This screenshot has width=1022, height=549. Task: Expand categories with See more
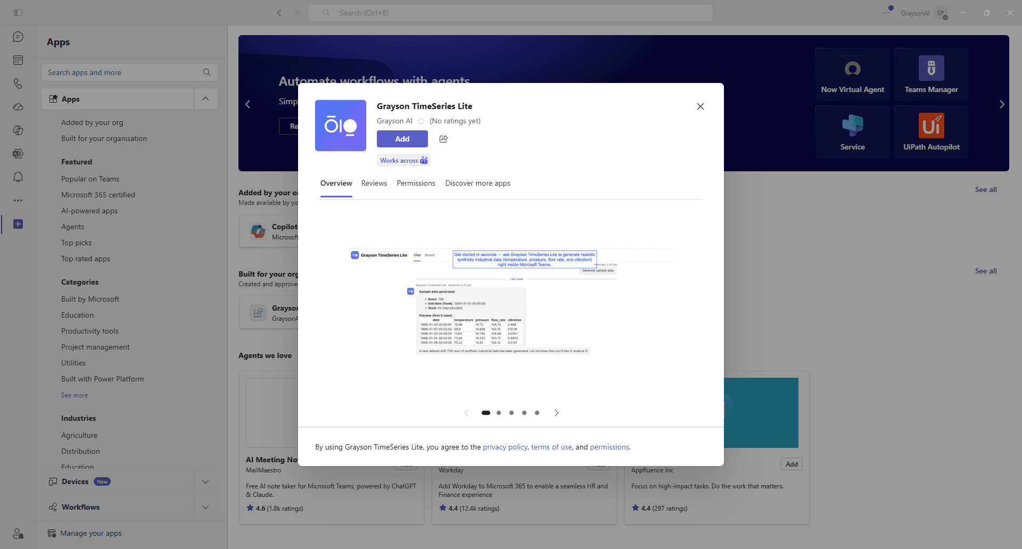point(75,395)
